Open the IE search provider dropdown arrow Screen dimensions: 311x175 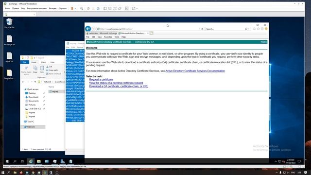(249, 29)
